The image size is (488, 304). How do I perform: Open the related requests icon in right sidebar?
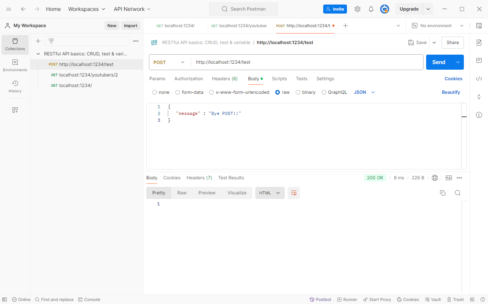coord(479,97)
